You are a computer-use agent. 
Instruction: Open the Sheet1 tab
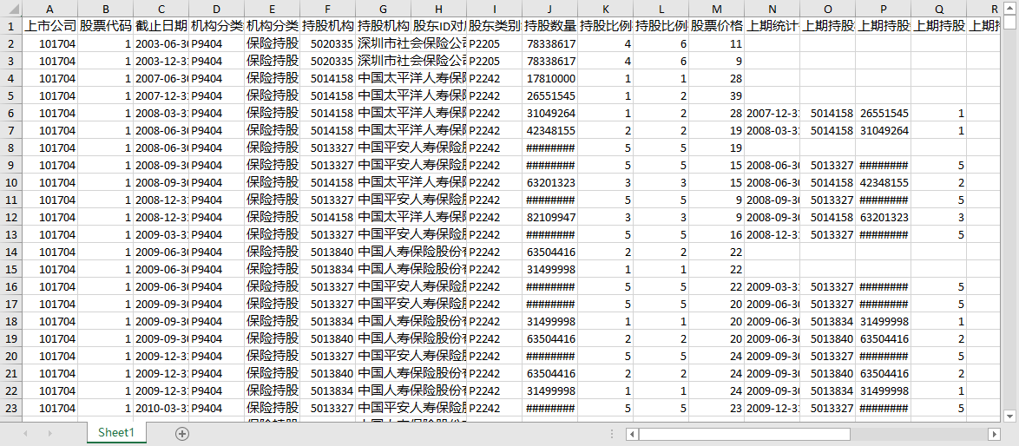coord(117,433)
